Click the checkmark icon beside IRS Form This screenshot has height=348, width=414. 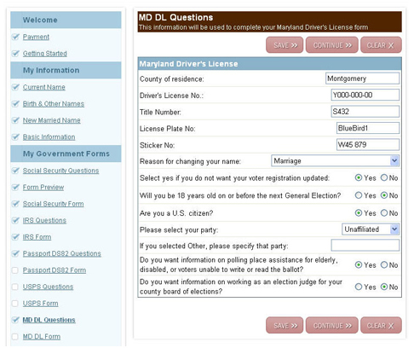[15, 237]
